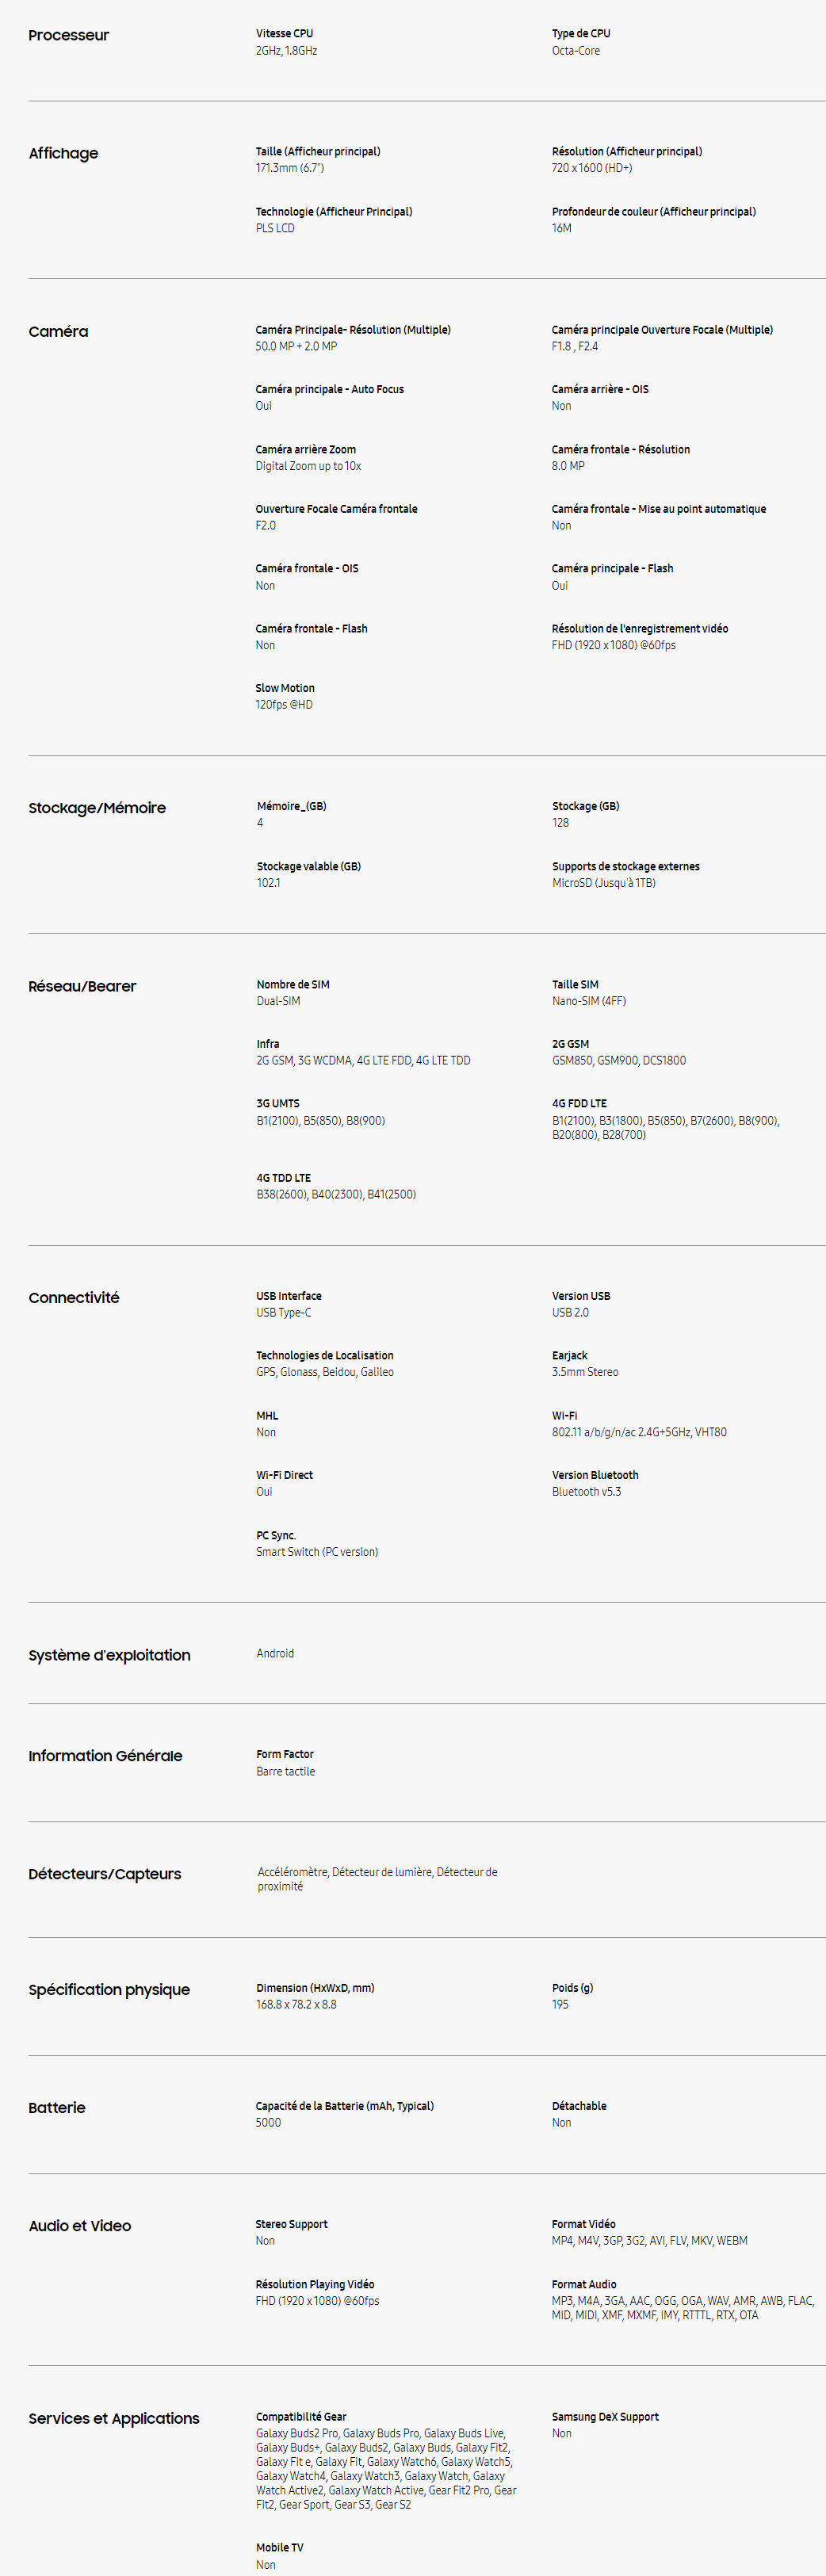The height and width of the screenshot is (2576, 826).
Task: Select the Système d'exploitation heading
Action: point(109,1655)
